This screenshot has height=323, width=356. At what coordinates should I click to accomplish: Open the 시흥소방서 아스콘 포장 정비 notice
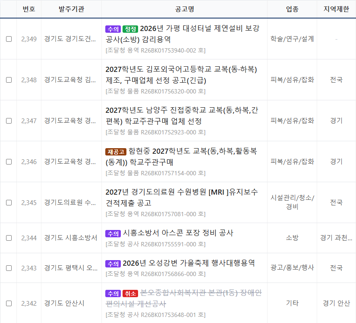(178, 233)
